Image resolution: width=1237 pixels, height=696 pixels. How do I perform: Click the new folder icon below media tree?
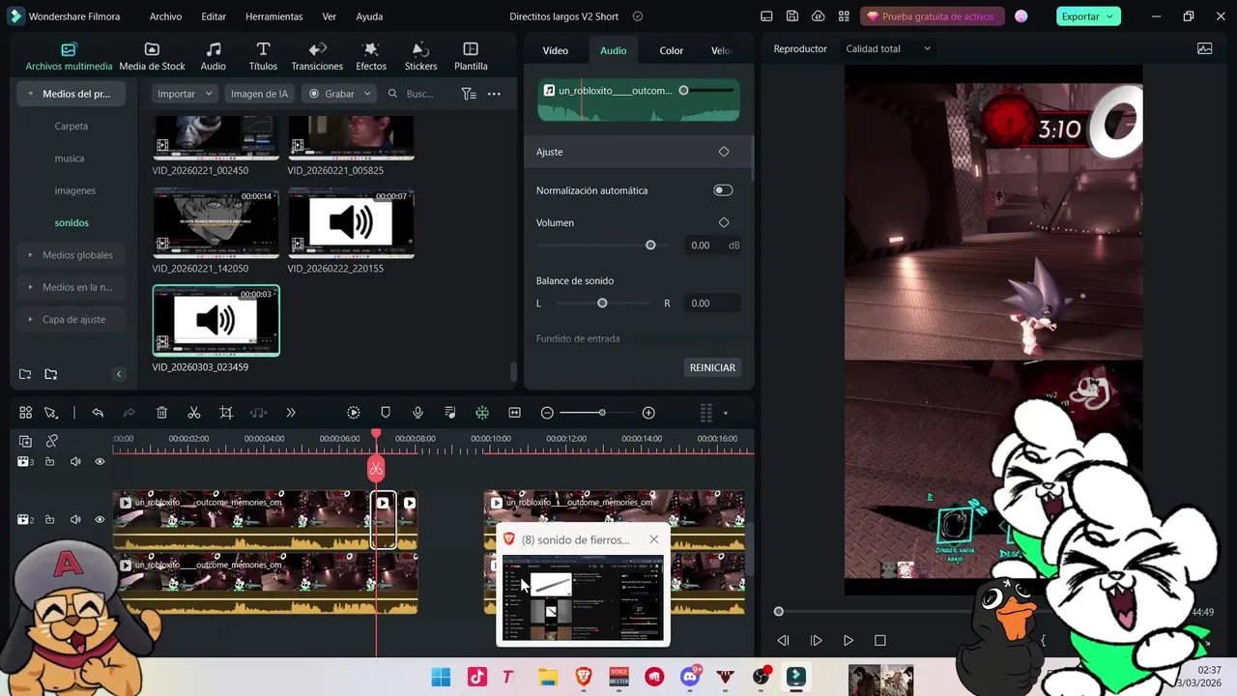[x=25, y=374]
